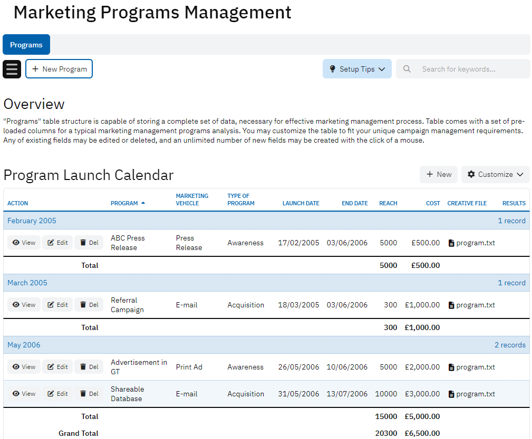The image size is (532, 439).
Task: Add a new record with New button
Action: [x=438, y=174]
